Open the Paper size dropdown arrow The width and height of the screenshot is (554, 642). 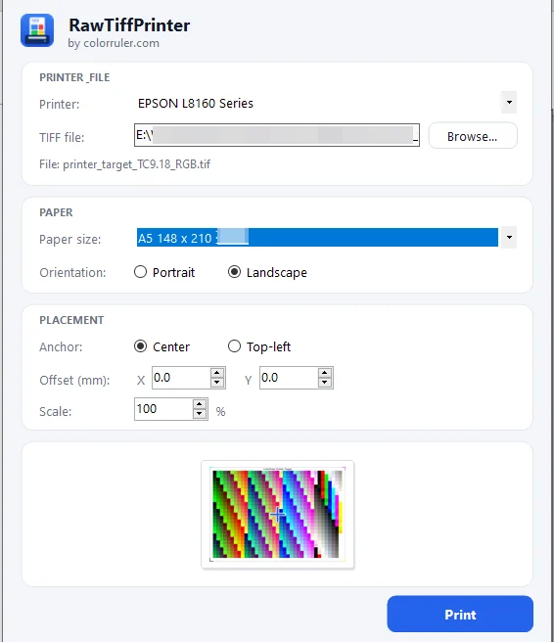coord(509,238)
